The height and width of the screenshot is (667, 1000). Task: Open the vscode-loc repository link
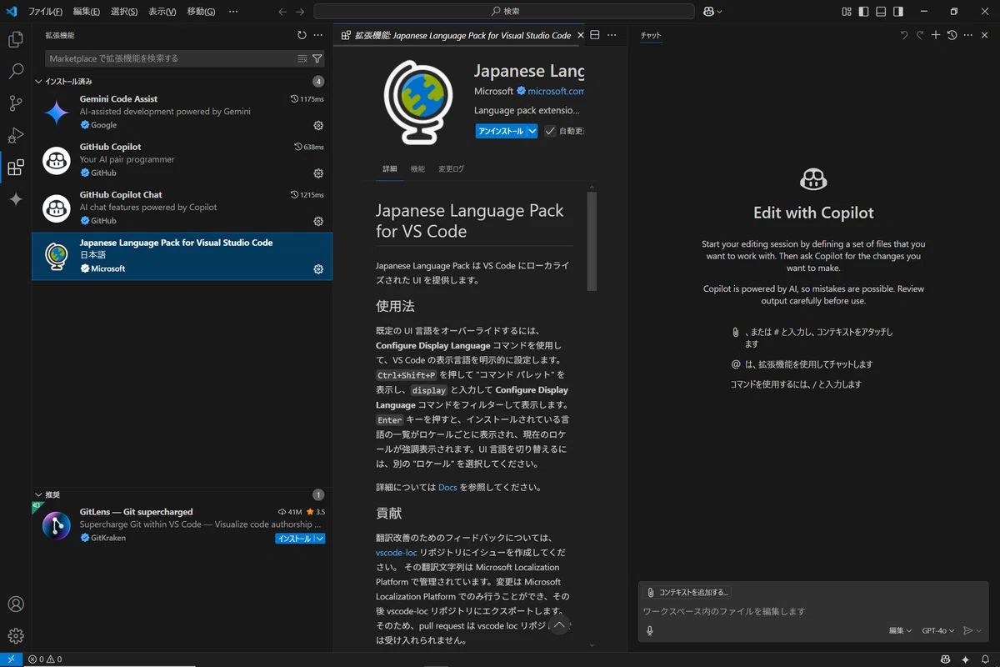(x=396, y=553)
